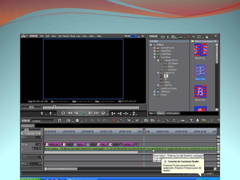Click the folder icon in Effect palette toolbar
This screenshot has width=240, height=180.
[163, 37]
